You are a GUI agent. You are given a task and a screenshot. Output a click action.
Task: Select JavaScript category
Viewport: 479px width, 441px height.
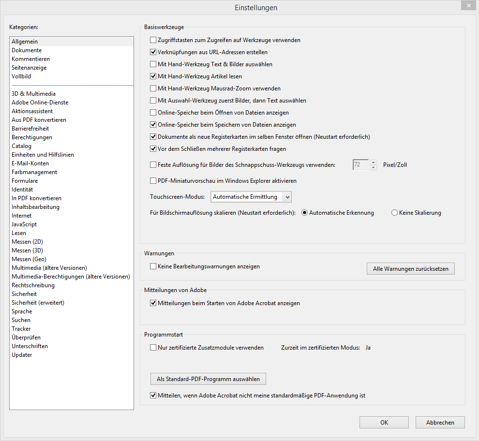pyautogui.click(x=72, y=224)
